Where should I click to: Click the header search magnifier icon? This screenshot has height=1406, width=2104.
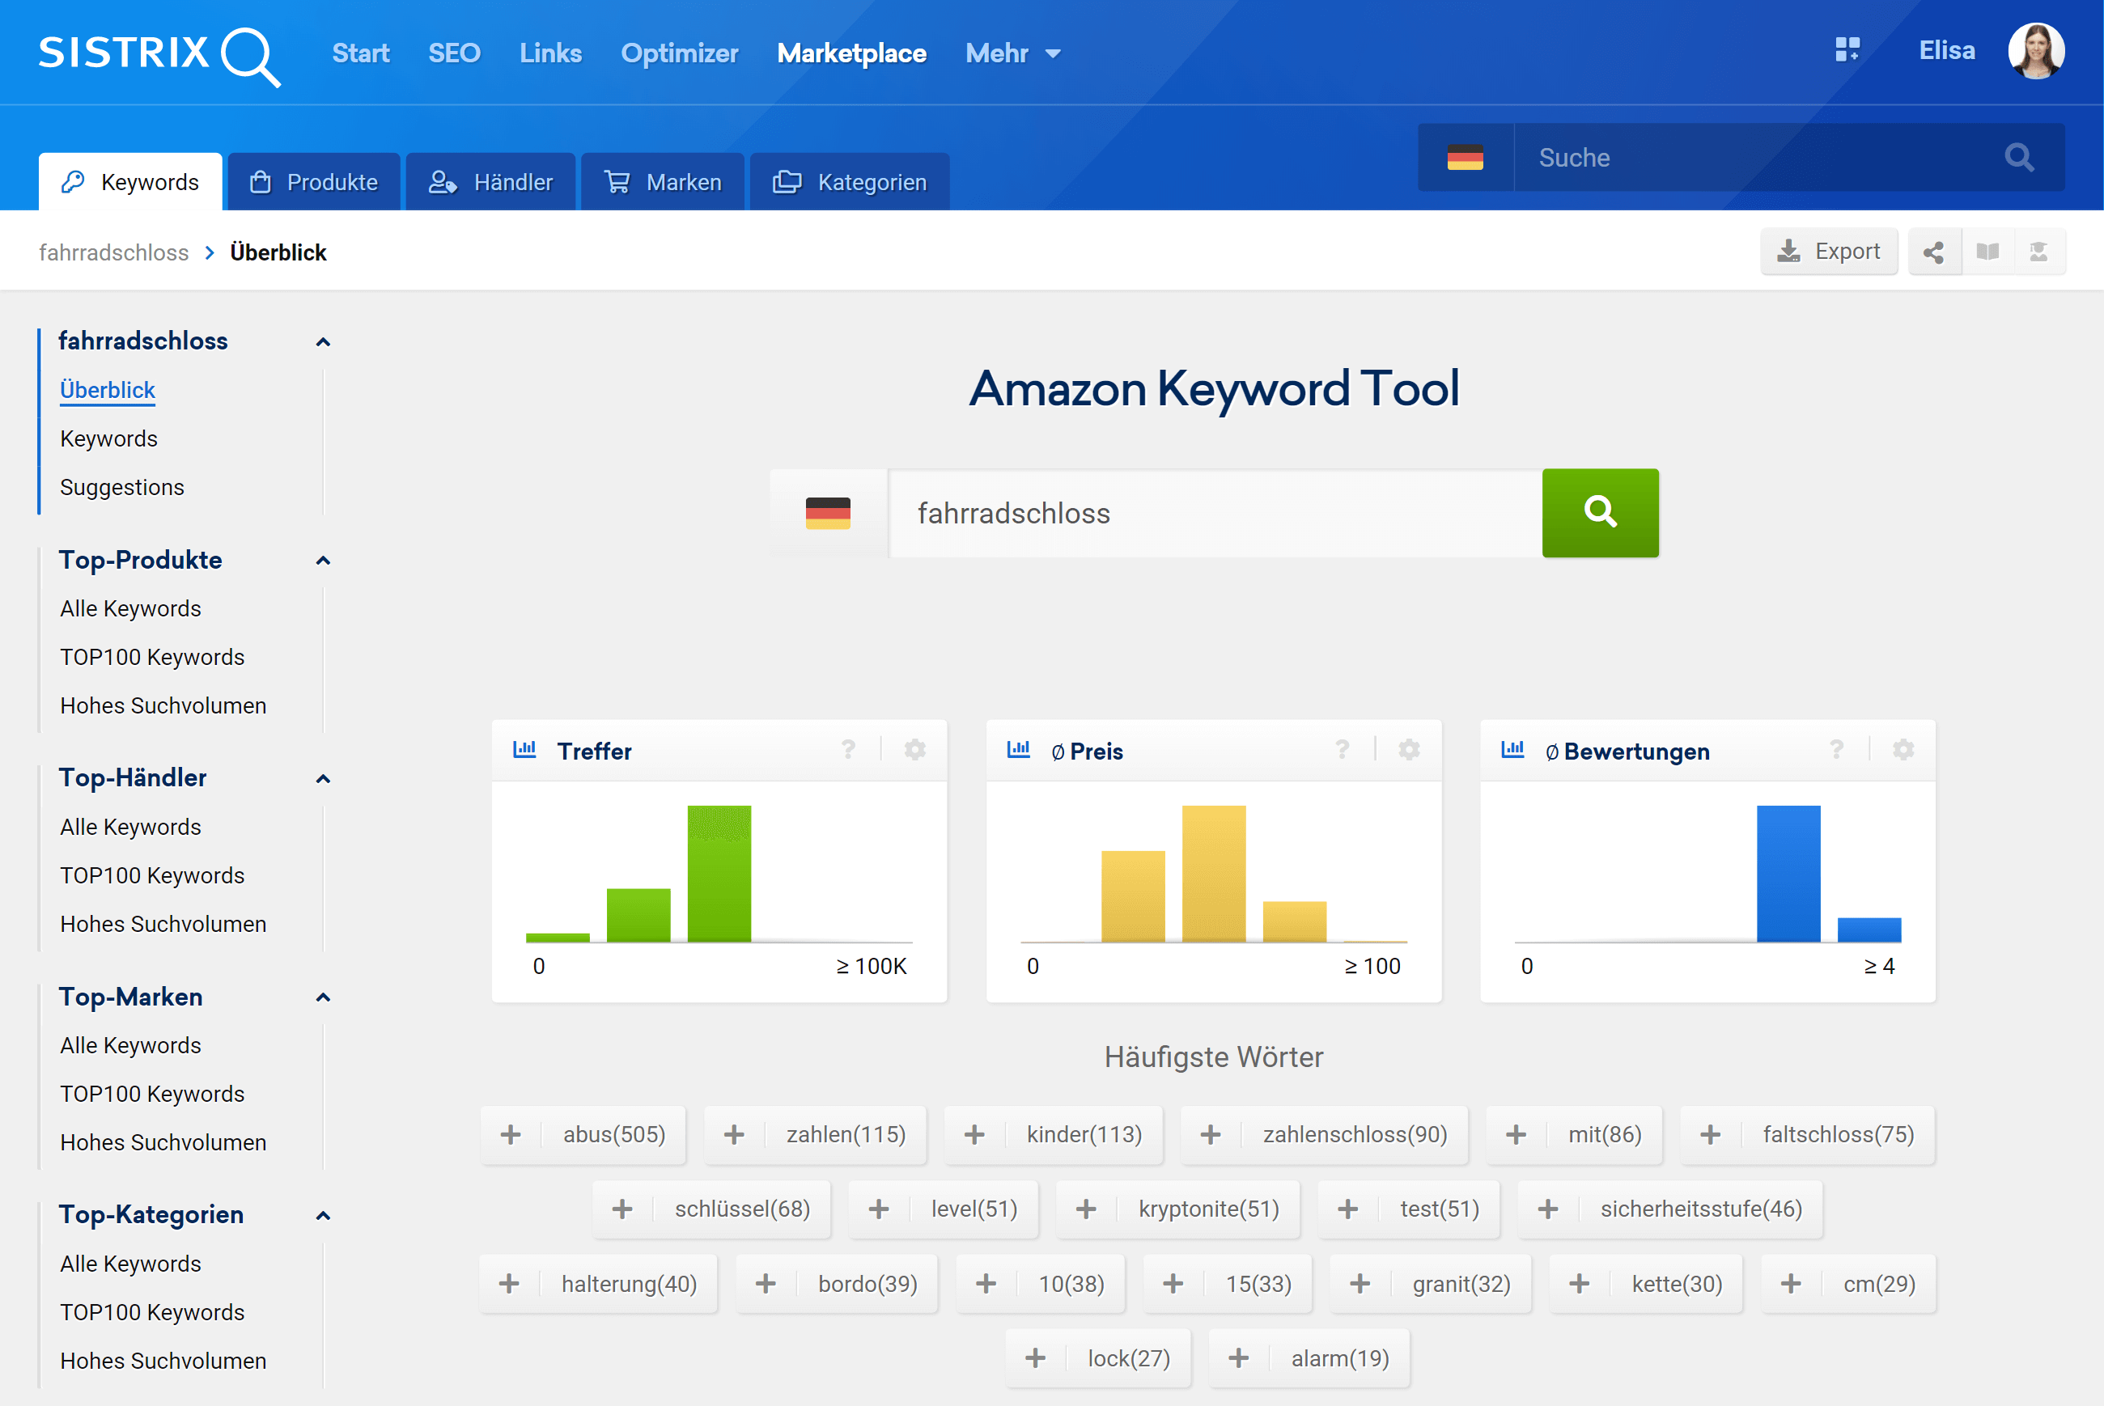[x=2018, y=158]
